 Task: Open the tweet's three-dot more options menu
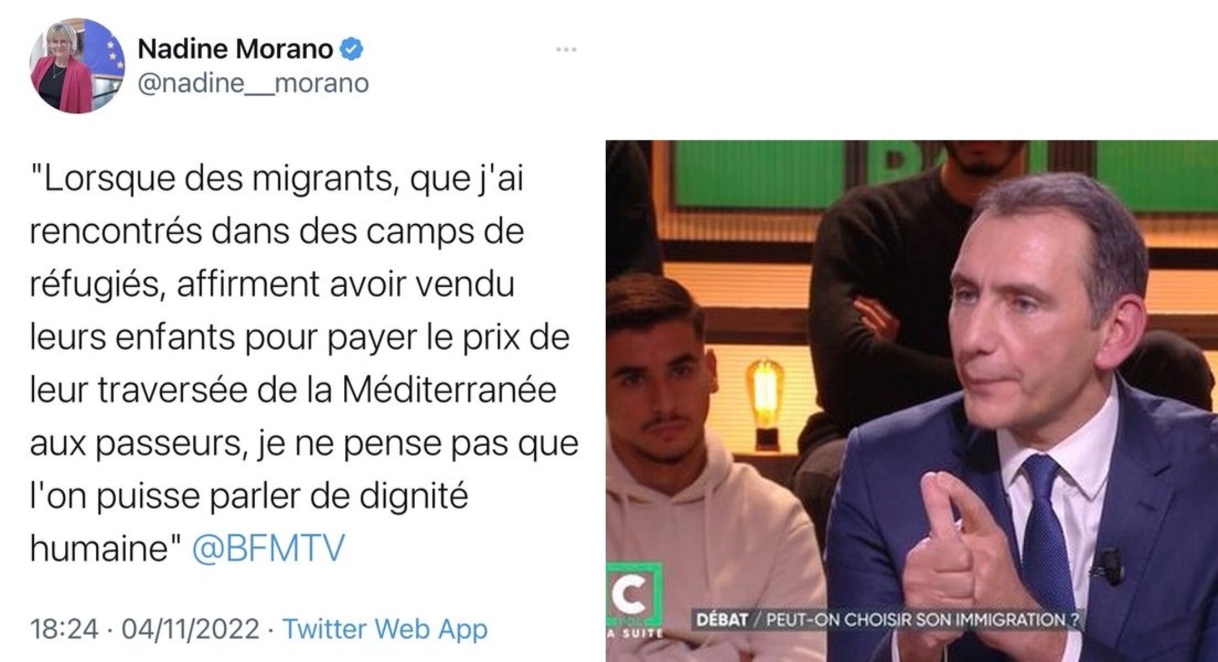click(x=566, y=49)
